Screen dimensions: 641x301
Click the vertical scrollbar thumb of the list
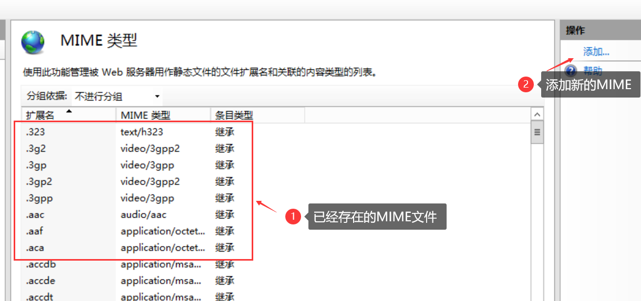[537, 132]
